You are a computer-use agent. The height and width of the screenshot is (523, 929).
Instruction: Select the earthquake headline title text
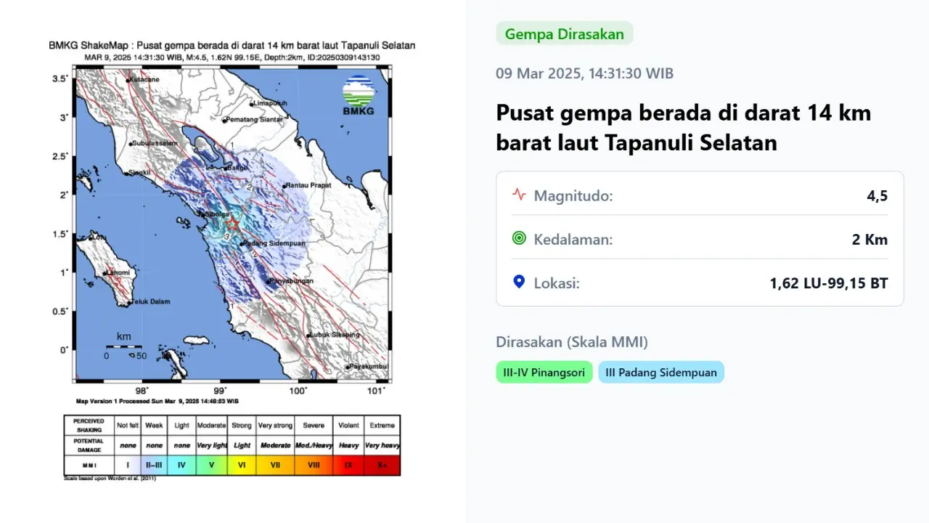click(682, 127)
